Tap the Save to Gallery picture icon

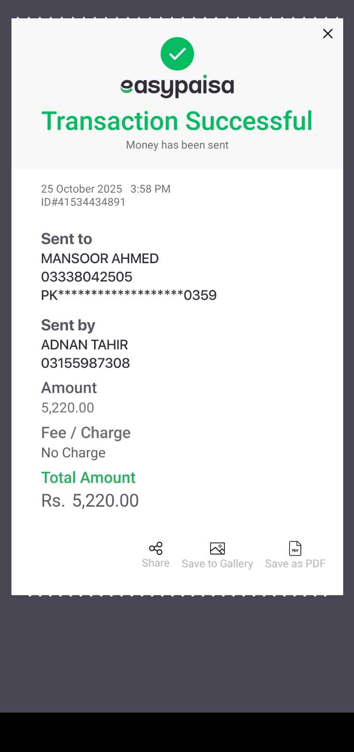(x=217, y=548)
